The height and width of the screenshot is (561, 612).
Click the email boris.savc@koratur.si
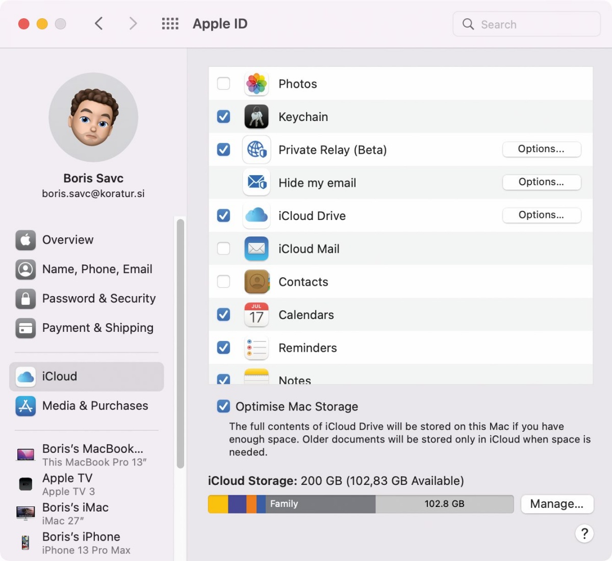(93, 194)
